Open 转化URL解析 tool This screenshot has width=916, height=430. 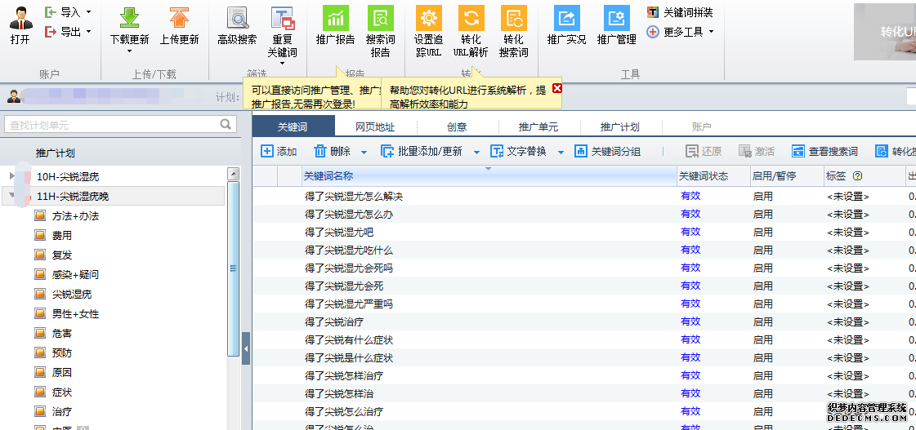click(471, 19)
